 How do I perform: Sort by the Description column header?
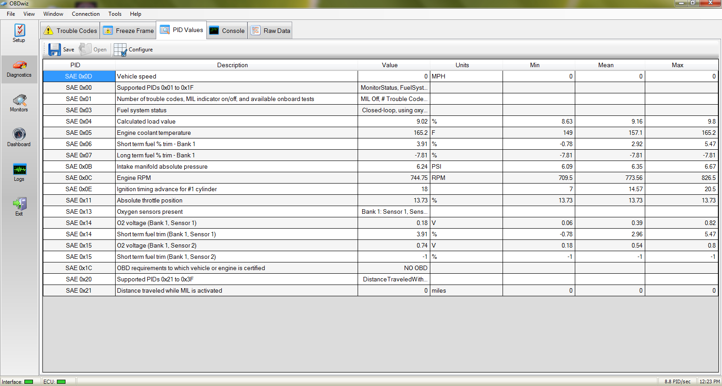point(233,65)
